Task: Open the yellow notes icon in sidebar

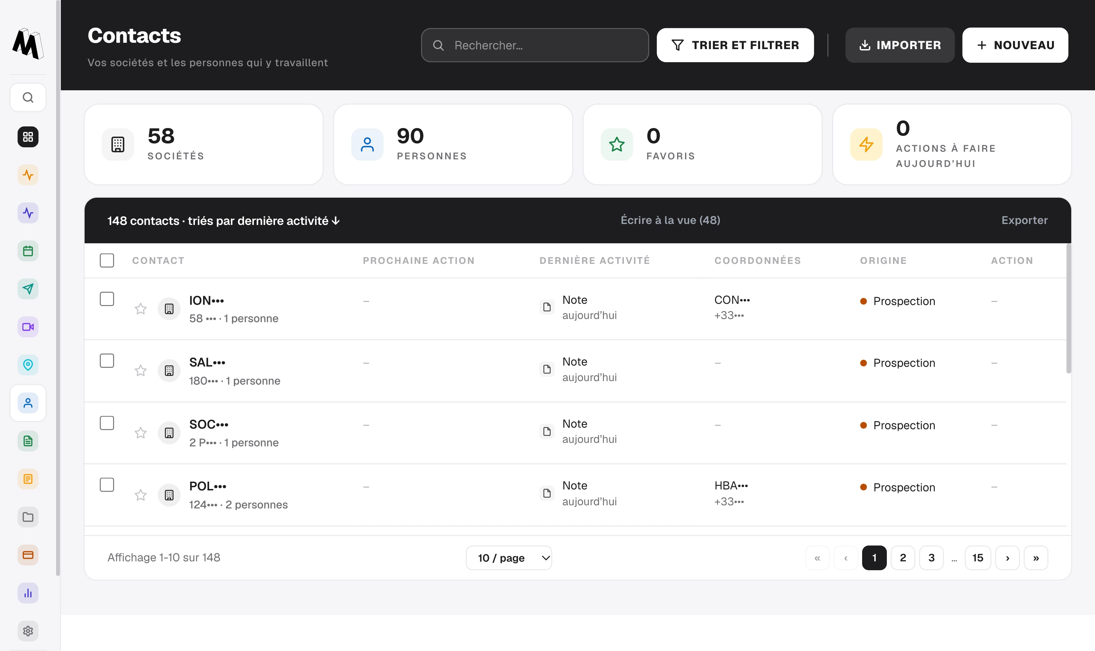Action: (x=28, y=479)
